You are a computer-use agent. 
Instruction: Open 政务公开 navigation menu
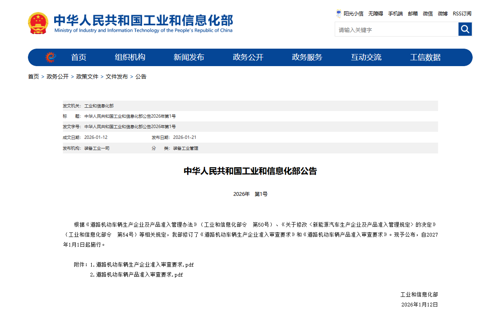click(x=248, y=57)
